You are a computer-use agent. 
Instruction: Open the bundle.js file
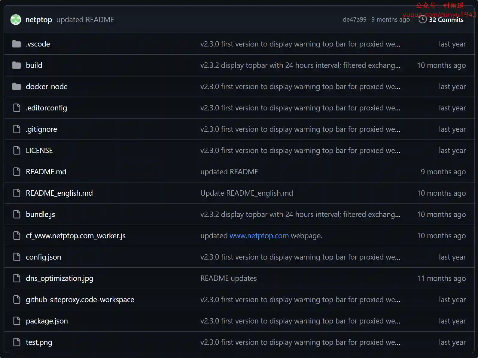pos(40,215)
